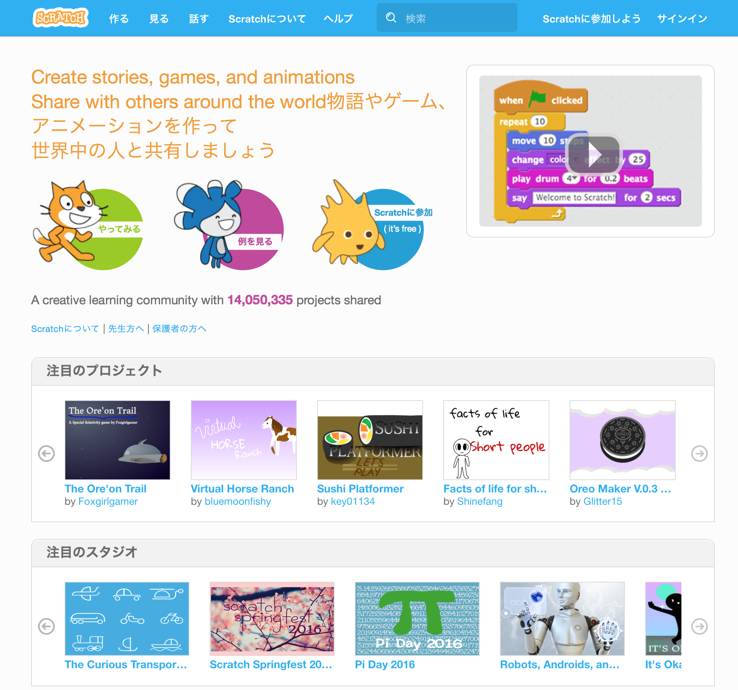Open It's Okay studio thumbnail
Screen dimensions: 738x690
(663, 618)
